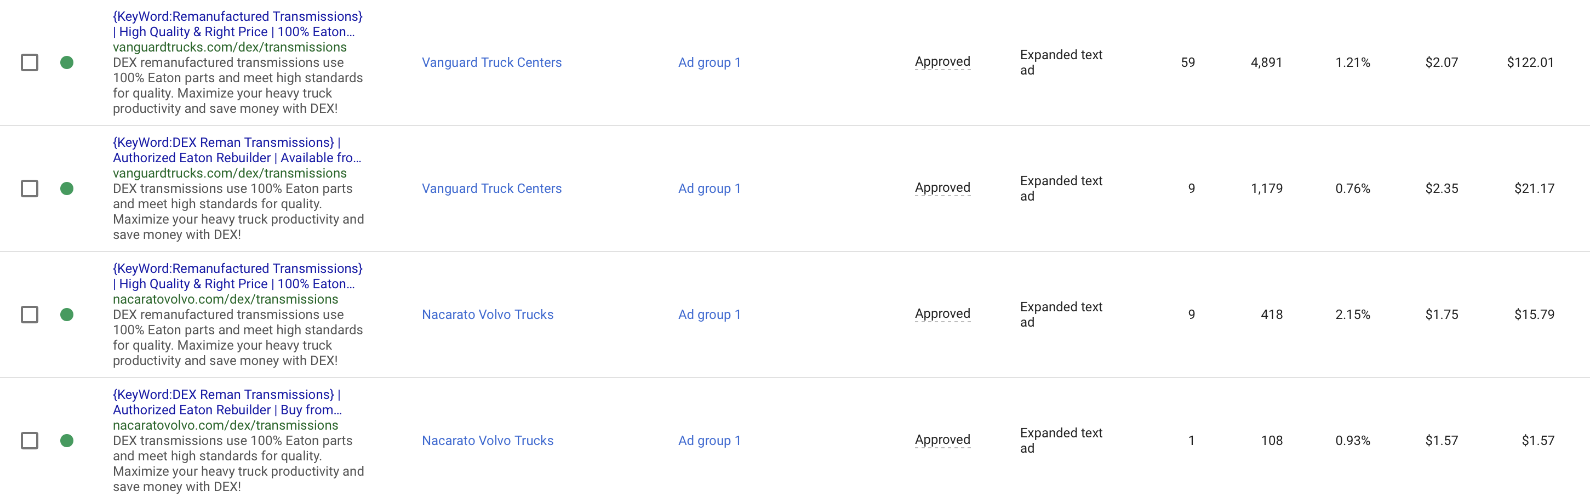The height and width of the screenshot is (502, 1590).
Task: Click Approved status for $21.17 cost ad
Action: [x=942, y=188]
